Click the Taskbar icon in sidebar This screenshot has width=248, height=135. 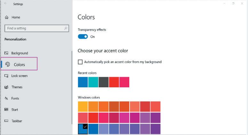[x=6, y=121]
